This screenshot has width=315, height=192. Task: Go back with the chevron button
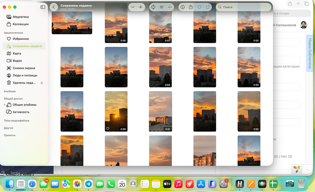coord(54,7)
